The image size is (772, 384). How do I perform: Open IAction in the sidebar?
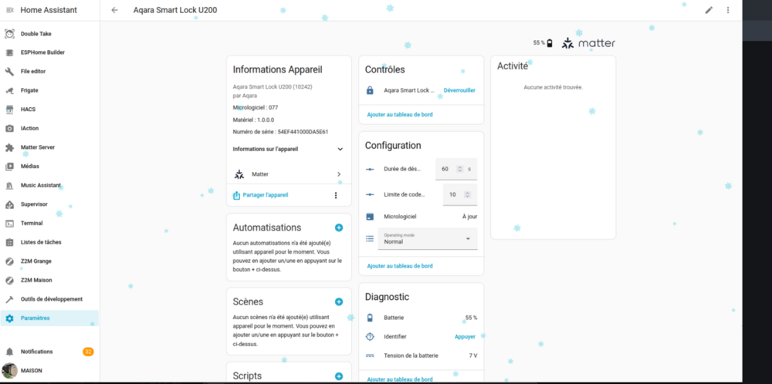[49, 128]
